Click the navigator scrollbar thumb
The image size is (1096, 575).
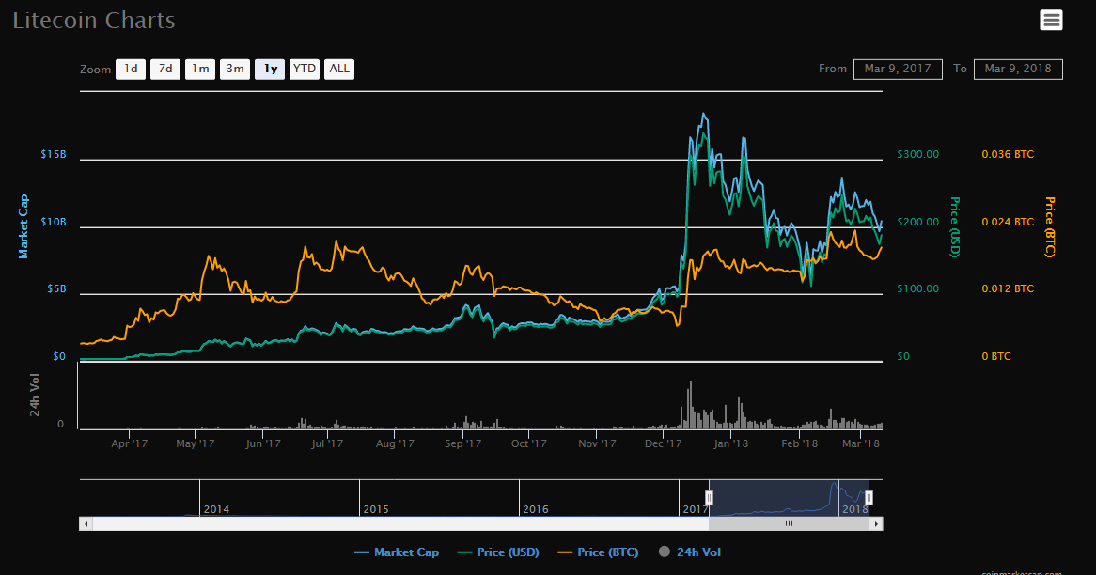790,523
